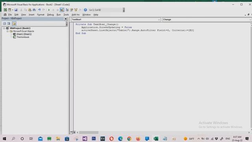252x142 pixels.
Task: Open the Run menu
Action: (x=59, y=15)
